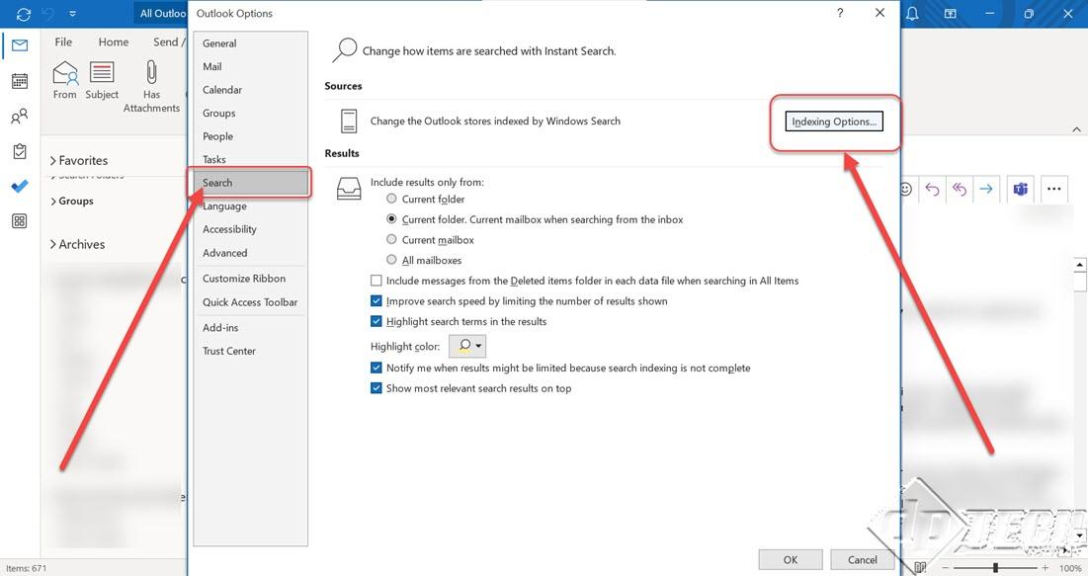Click the Items: 671 status bar text
1088x576 pixels.
pos(27,568)
